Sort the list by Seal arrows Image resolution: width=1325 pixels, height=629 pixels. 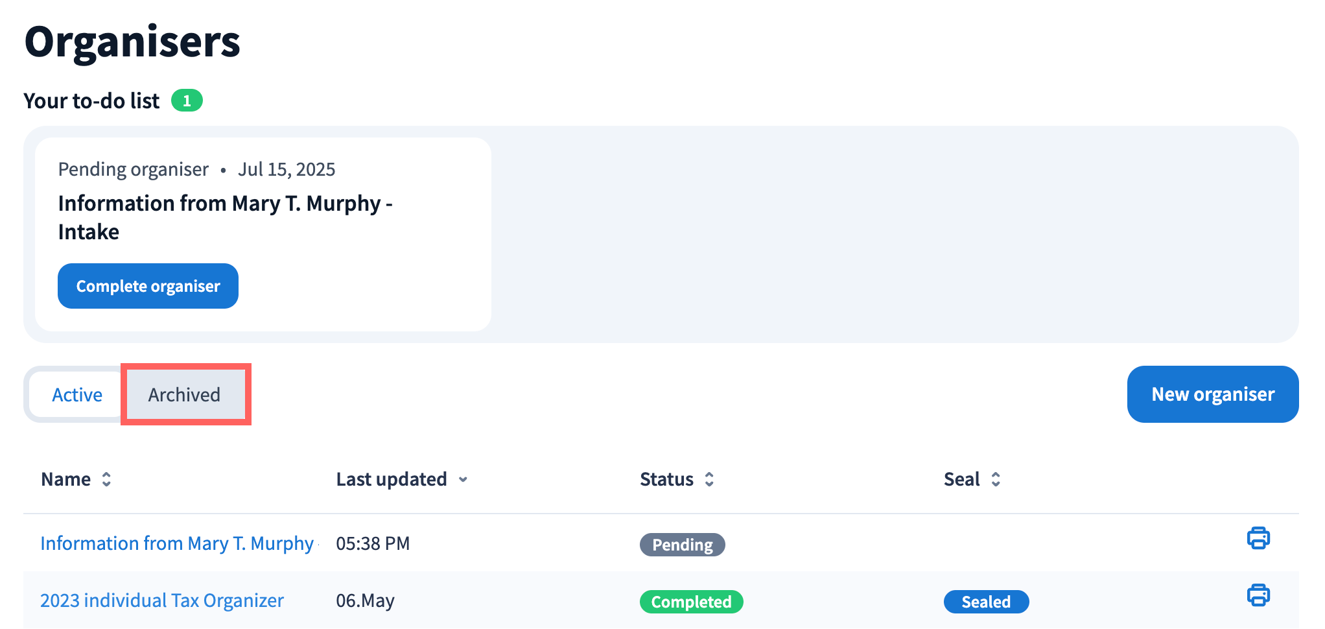tap(996, 479)
